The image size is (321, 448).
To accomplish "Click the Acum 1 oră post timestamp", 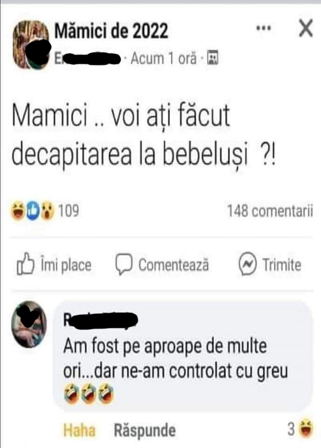I will (x=164, y=58).
